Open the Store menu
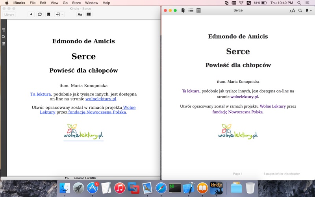Image resolution: width=315 pixels, height=197 pixels. pos(76,3)
